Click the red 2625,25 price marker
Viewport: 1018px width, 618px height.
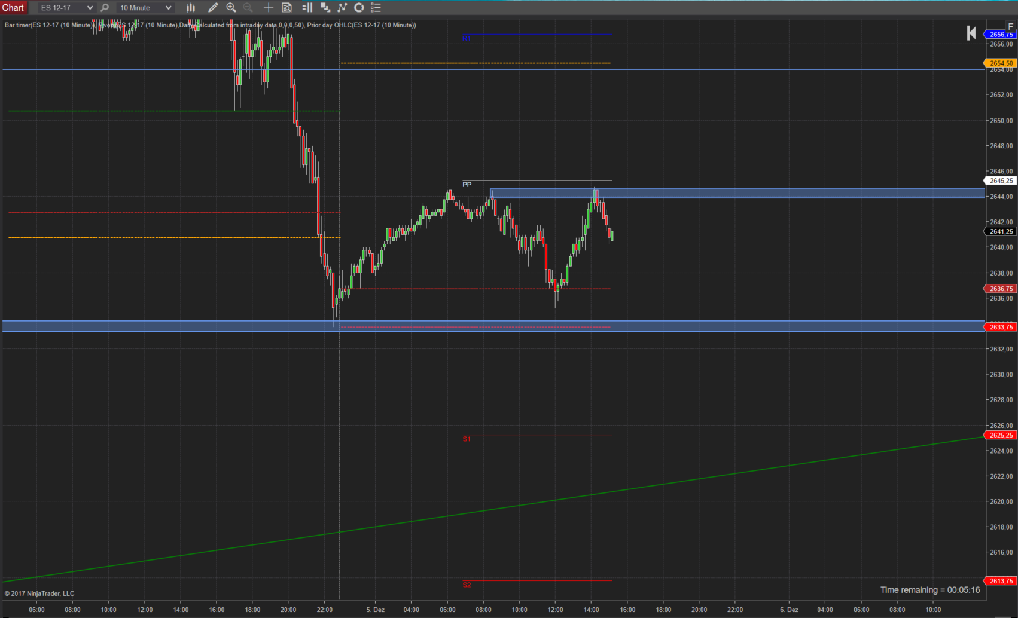[1001, 435]
